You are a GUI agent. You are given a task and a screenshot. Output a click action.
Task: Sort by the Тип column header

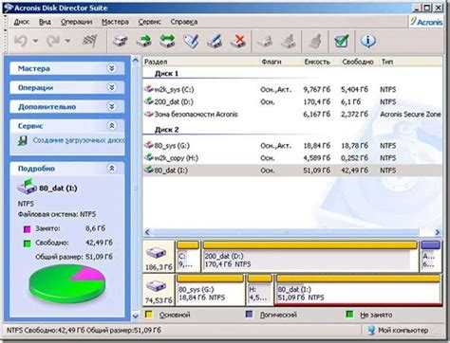(411, 62)
